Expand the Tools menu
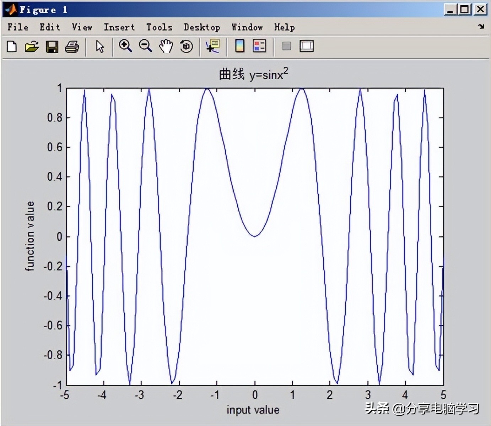This screenshot has height=426, width=491. [159, 27]
